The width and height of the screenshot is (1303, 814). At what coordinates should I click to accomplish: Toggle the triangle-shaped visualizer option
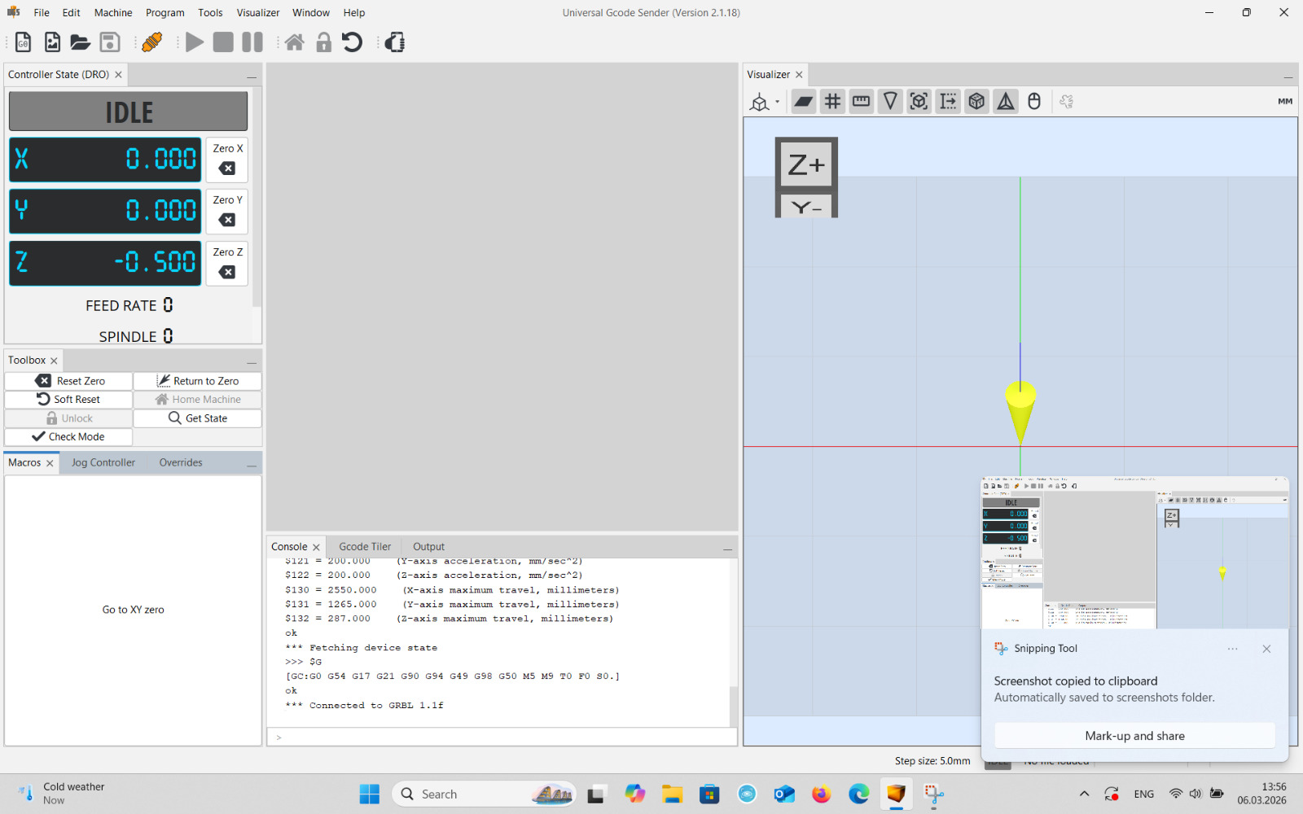coord(1006,102)
